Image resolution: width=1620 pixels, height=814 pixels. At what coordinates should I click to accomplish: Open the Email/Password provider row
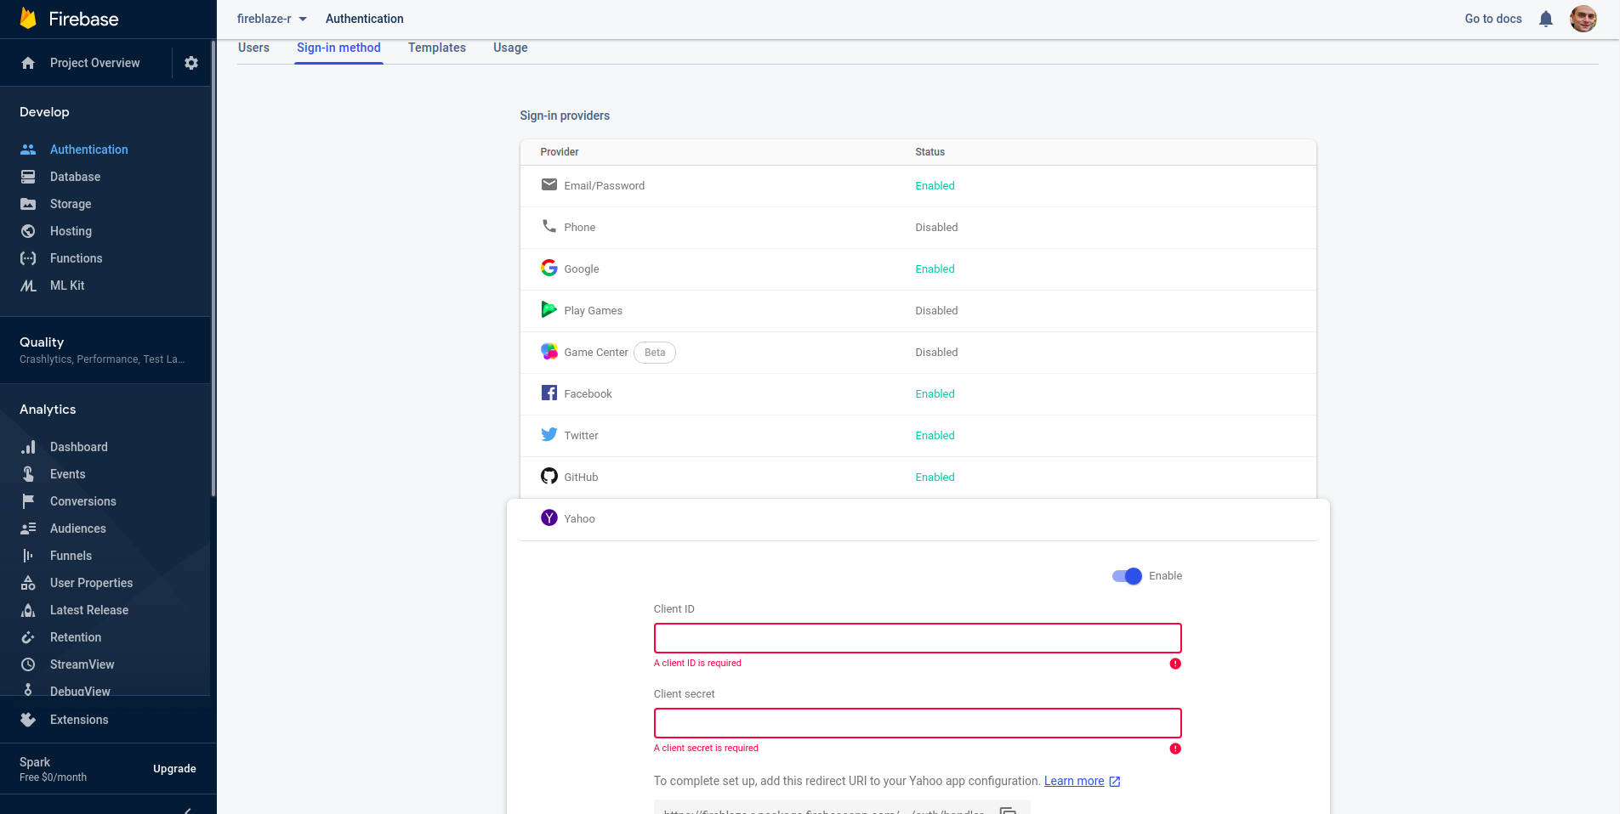click(x=918, y=186)
